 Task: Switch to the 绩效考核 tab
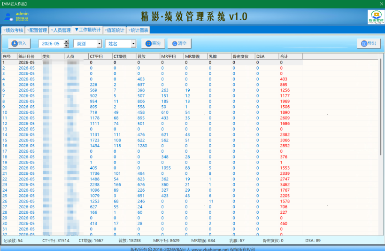(x=13, y=30)
